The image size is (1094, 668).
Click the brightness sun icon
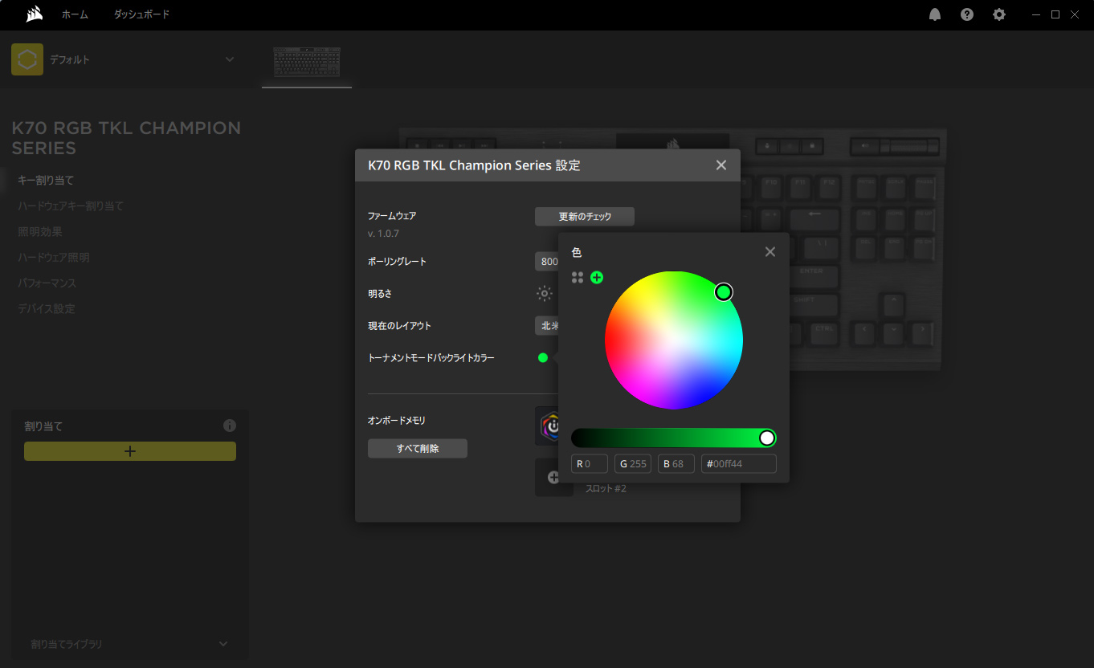545,294
